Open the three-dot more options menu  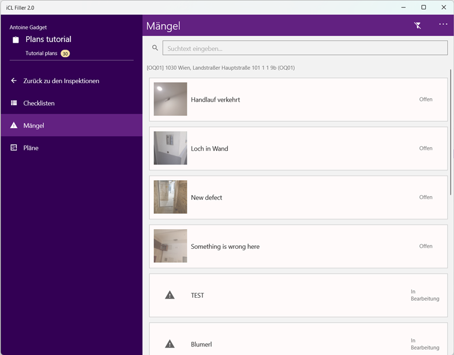443,24
